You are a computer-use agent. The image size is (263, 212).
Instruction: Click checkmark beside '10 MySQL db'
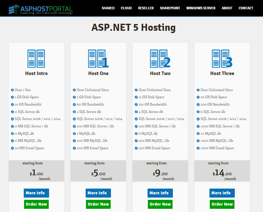(x=198, y=133)
